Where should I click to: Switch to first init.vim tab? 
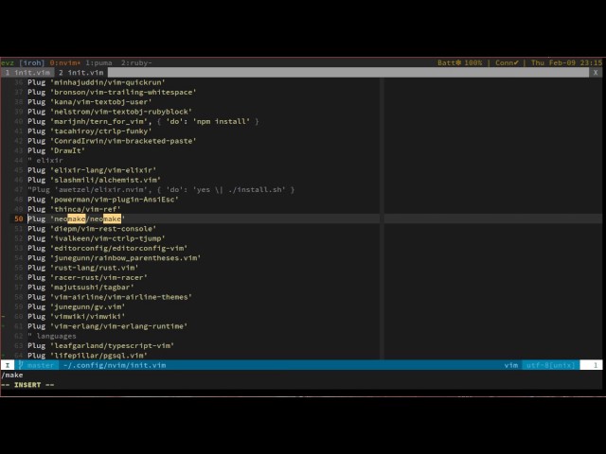point(27,73)
